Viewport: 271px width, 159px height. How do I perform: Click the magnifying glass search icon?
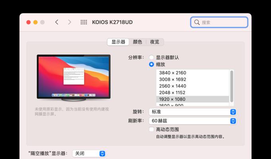click(197, 22)
